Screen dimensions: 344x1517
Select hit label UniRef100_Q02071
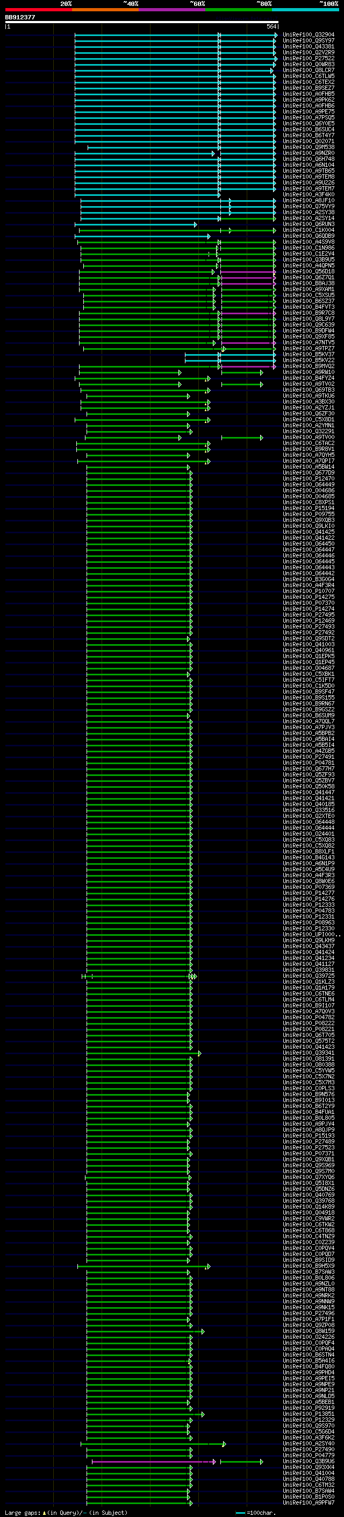click(309, 142)
